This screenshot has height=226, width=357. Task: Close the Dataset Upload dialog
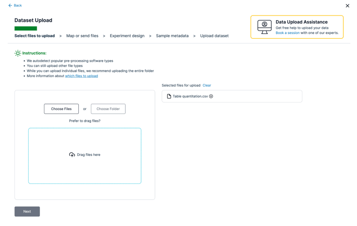pos(347,6)
